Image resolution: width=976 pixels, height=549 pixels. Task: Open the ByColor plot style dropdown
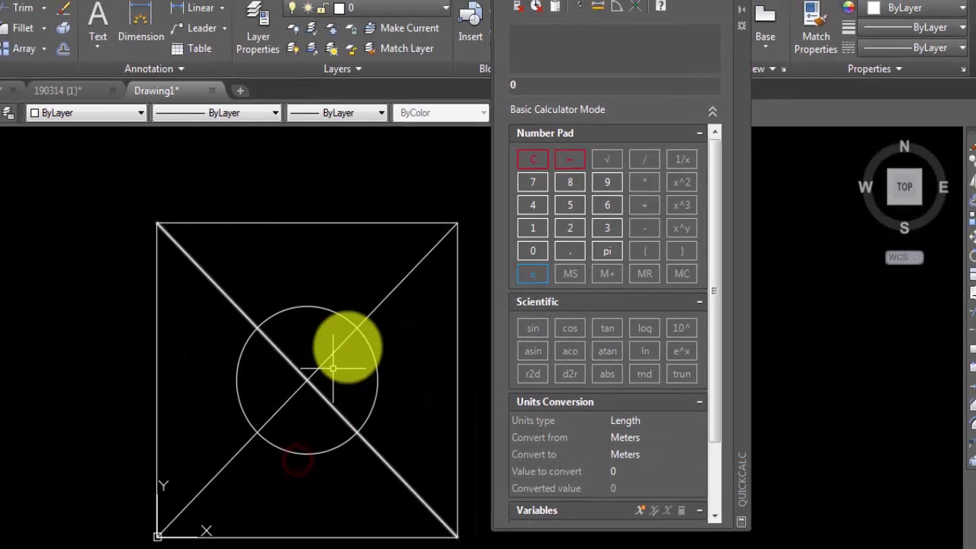[x=441, y=113]
